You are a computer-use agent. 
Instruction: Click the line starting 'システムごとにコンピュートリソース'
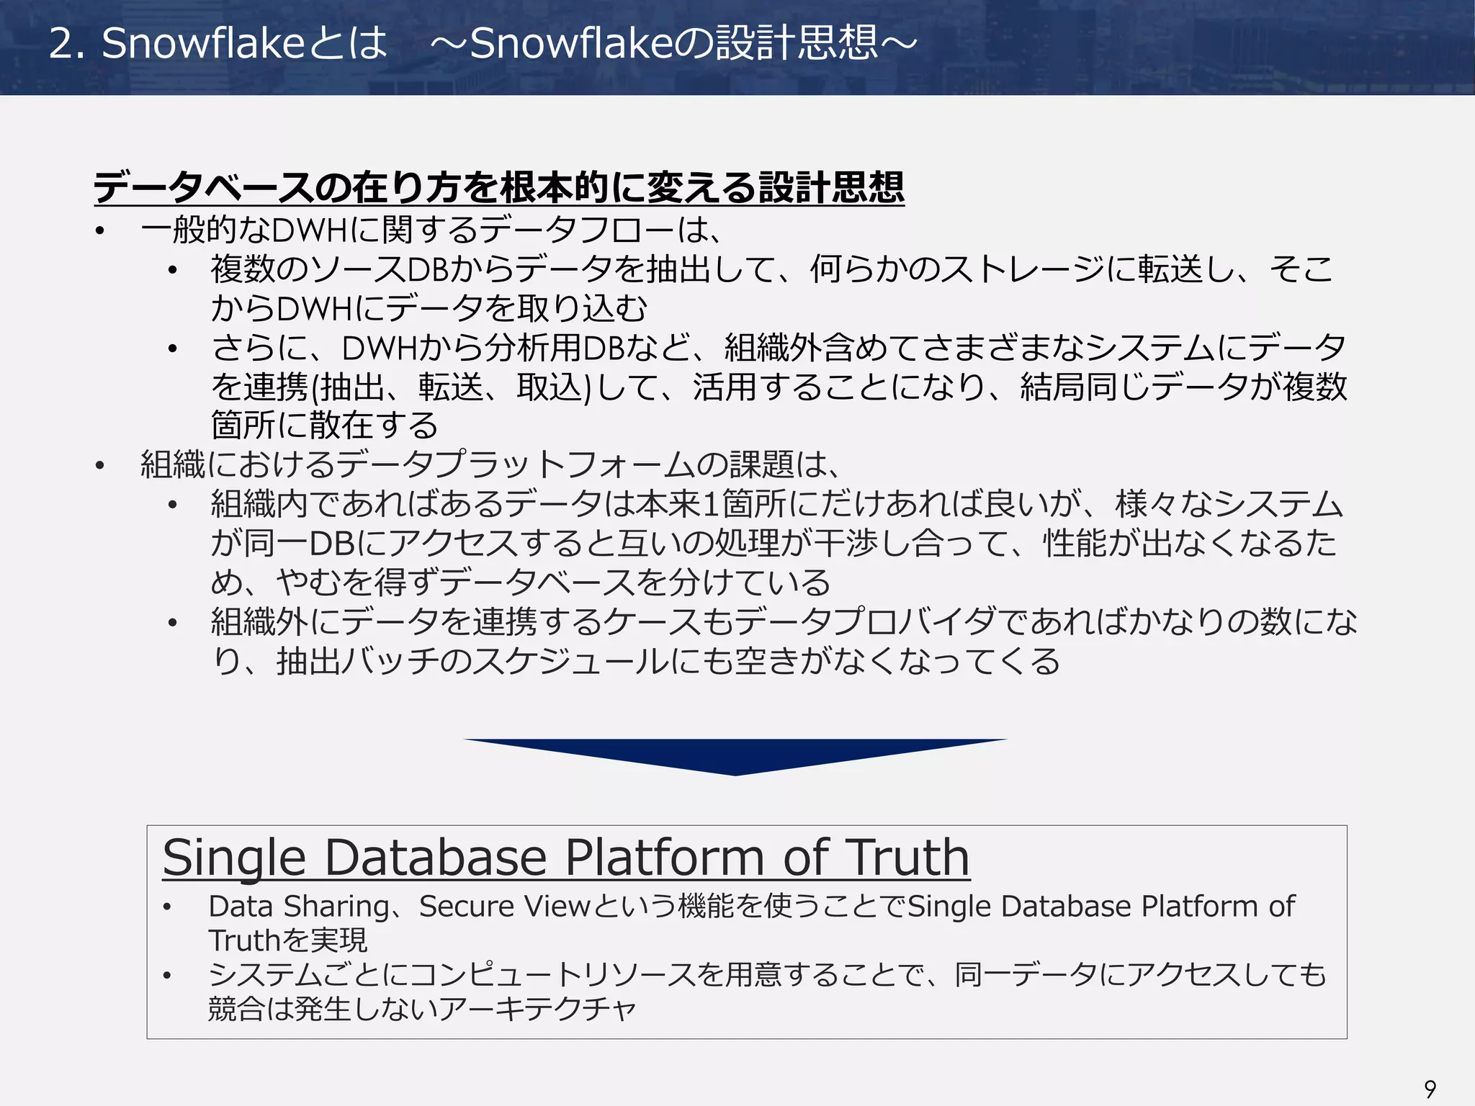pos(767,975)
